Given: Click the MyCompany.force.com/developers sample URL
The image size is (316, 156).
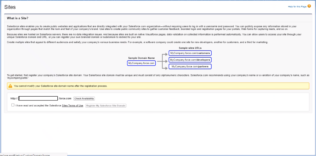Looking at the screenshot, I should pyautogui.click(x=190, y=60).
